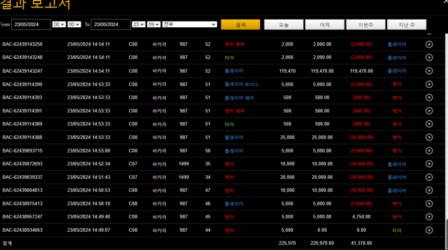
Task: Open the From minute dropdown
Action: (x=74, y=25)
